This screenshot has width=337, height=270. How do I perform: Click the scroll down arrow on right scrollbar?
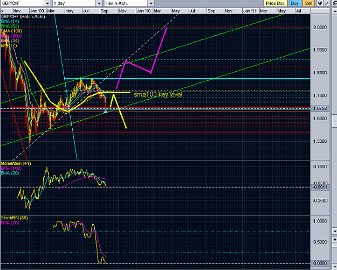pos(335,231)
